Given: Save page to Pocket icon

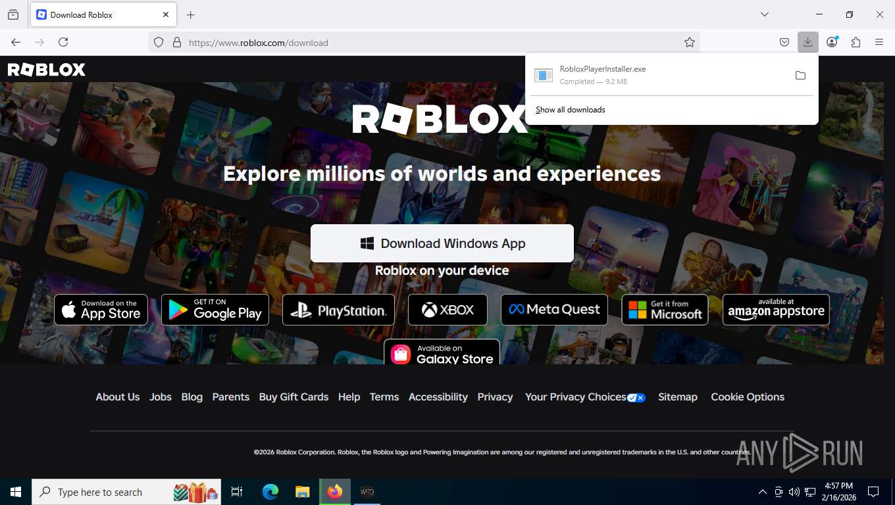Looking at the screenshot, I should (784, 42).
